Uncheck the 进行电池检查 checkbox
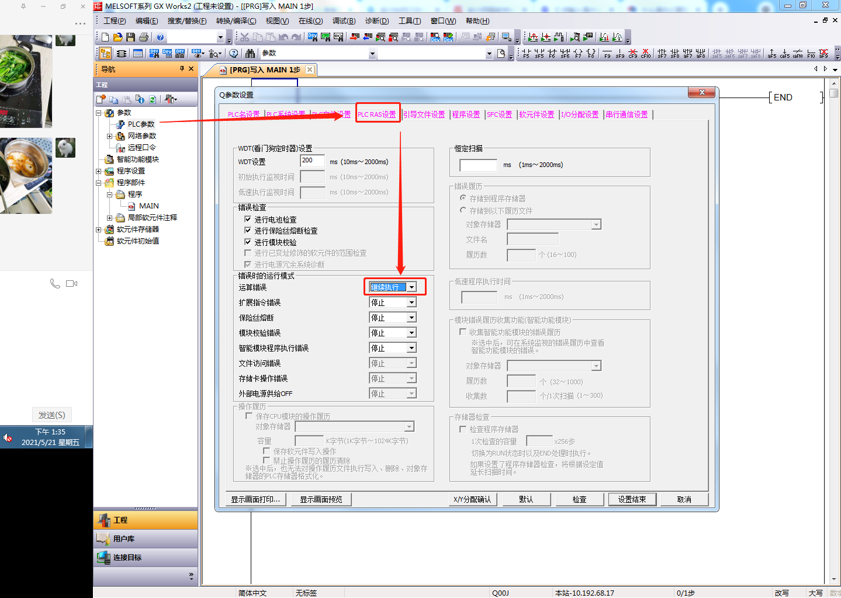The height and width of the screenshot is (598, 841). pyautogui.click(x=248, y=219)
